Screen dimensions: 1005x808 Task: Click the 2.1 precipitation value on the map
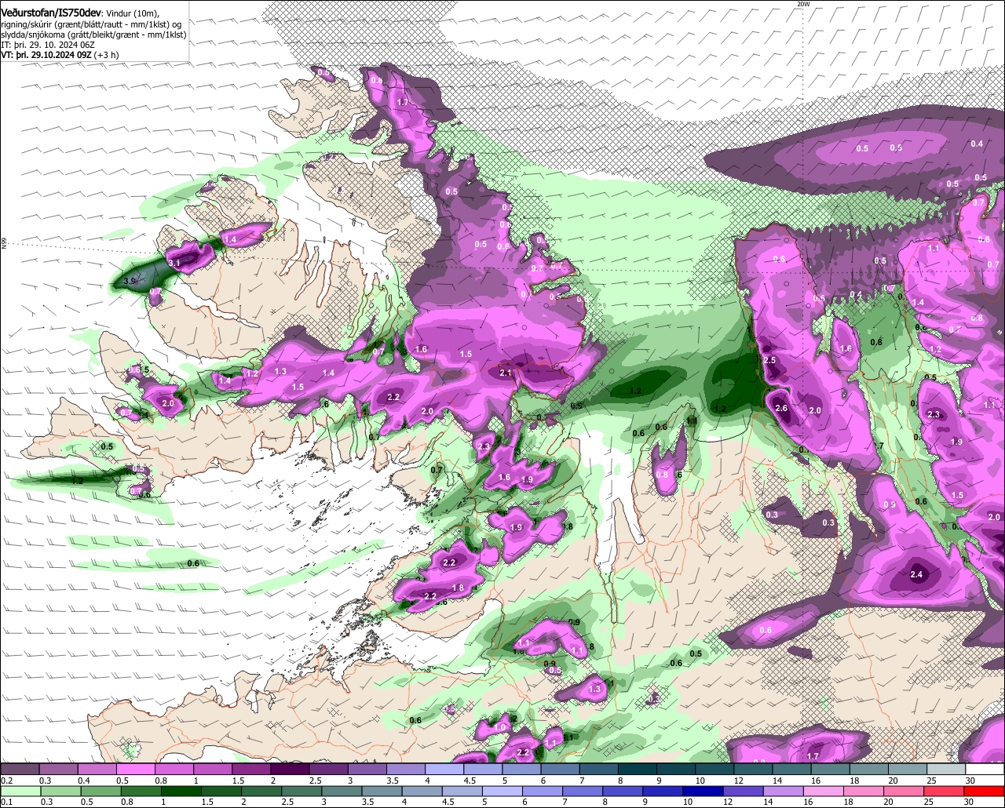(506, 373)
